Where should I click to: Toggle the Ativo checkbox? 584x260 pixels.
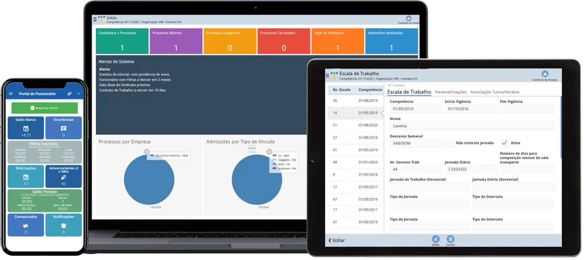pos(505,143)
